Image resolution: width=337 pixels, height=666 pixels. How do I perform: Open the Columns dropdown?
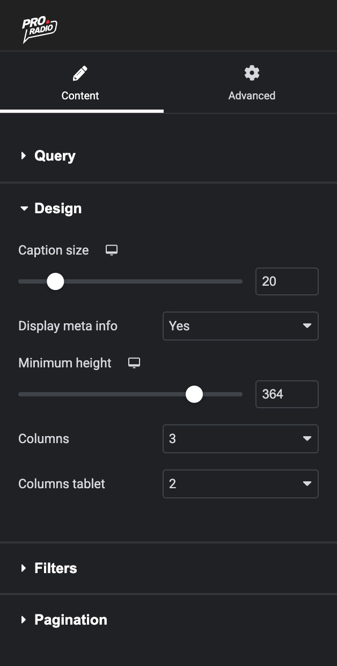[x=240, y=439]
